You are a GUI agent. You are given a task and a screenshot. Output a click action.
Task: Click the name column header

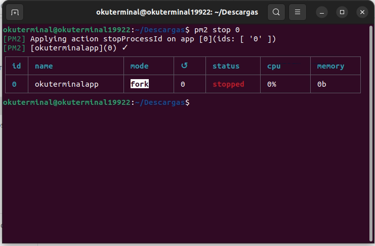[44, 66]
